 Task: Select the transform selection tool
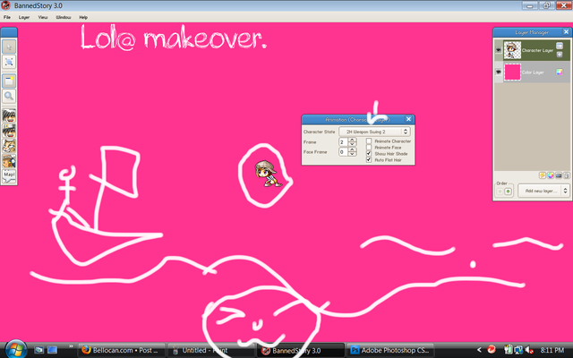(9, 62)
